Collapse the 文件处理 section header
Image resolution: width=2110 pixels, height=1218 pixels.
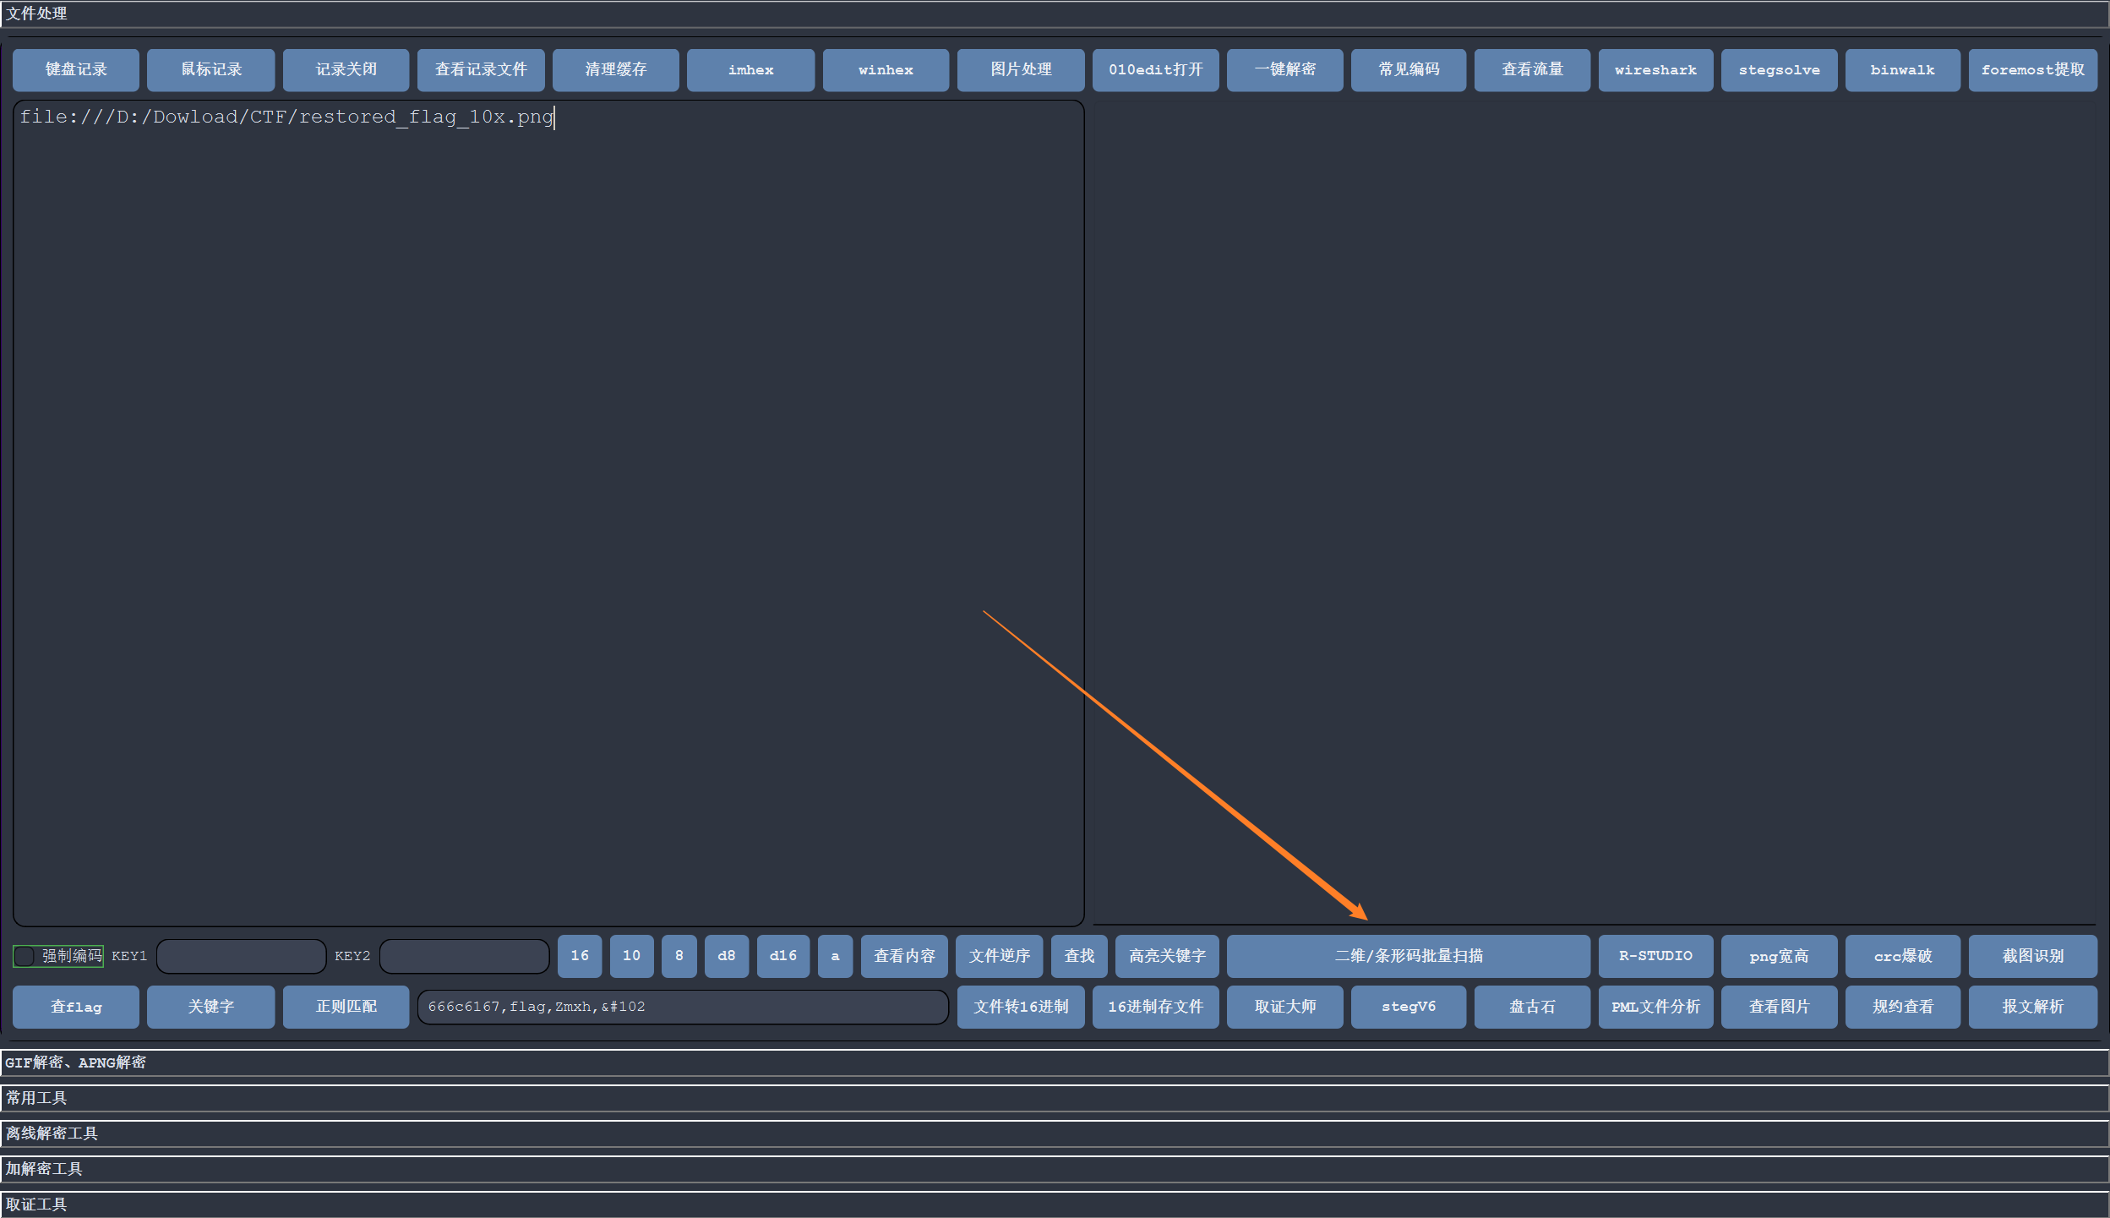1055,14
